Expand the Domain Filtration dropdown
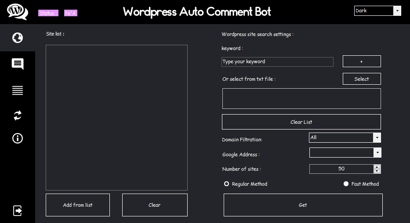 [377, 138]
